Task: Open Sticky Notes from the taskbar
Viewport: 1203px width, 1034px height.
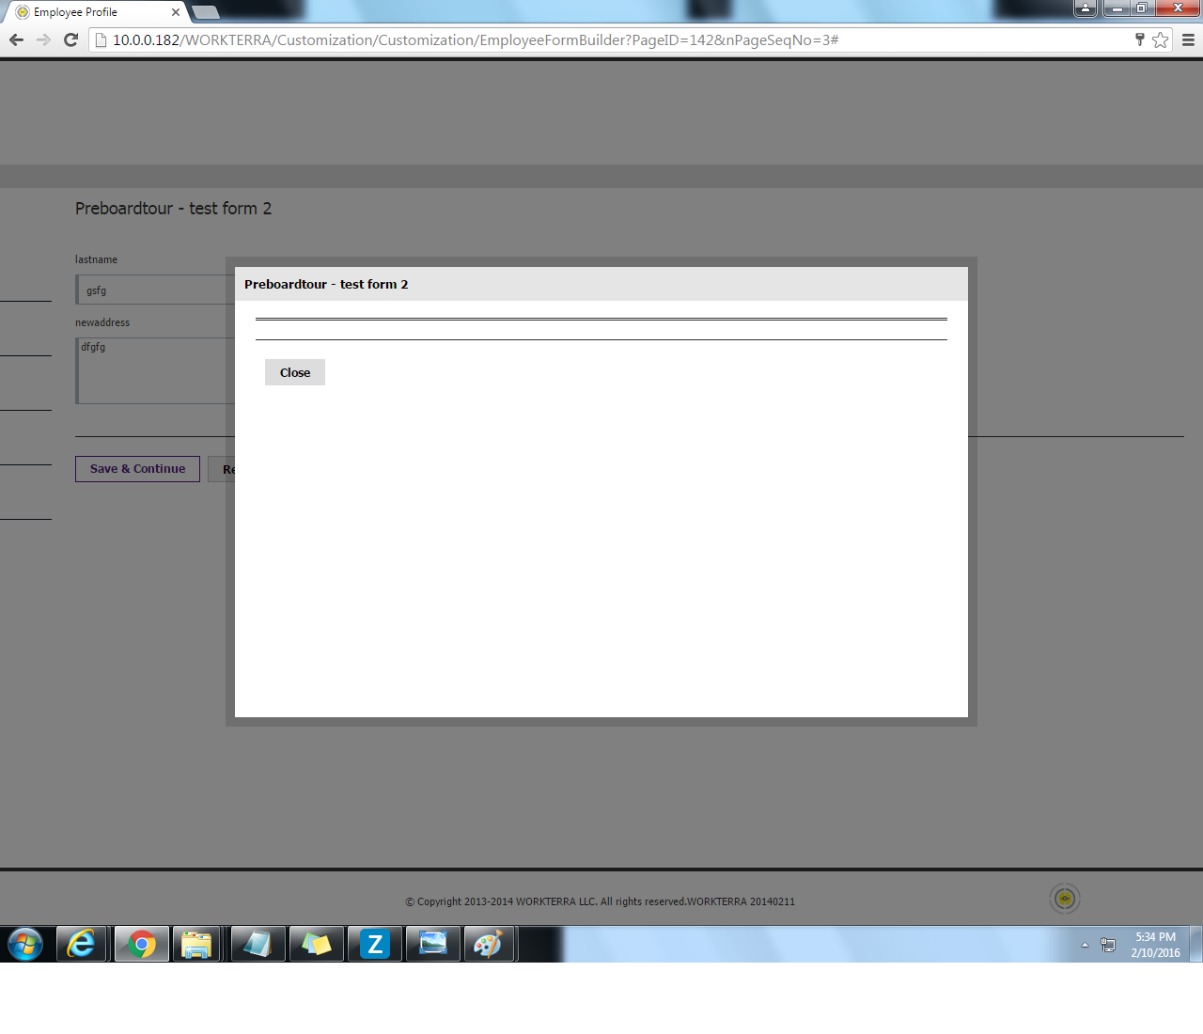Action: 317,944
